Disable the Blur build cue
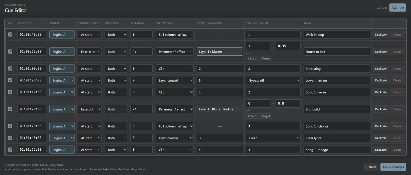The width and height of the screenshot is (411, 175). pos(10,109)
